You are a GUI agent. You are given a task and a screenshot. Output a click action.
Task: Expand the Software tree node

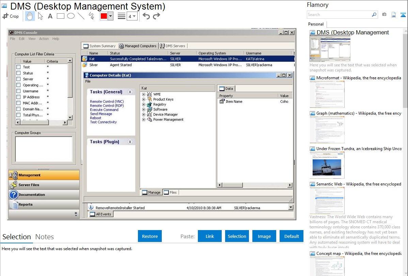[x=144, y=110]
